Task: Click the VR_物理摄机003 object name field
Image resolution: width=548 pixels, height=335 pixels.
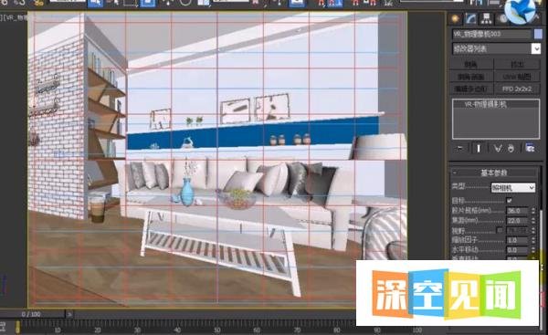Action: point(491,34)
